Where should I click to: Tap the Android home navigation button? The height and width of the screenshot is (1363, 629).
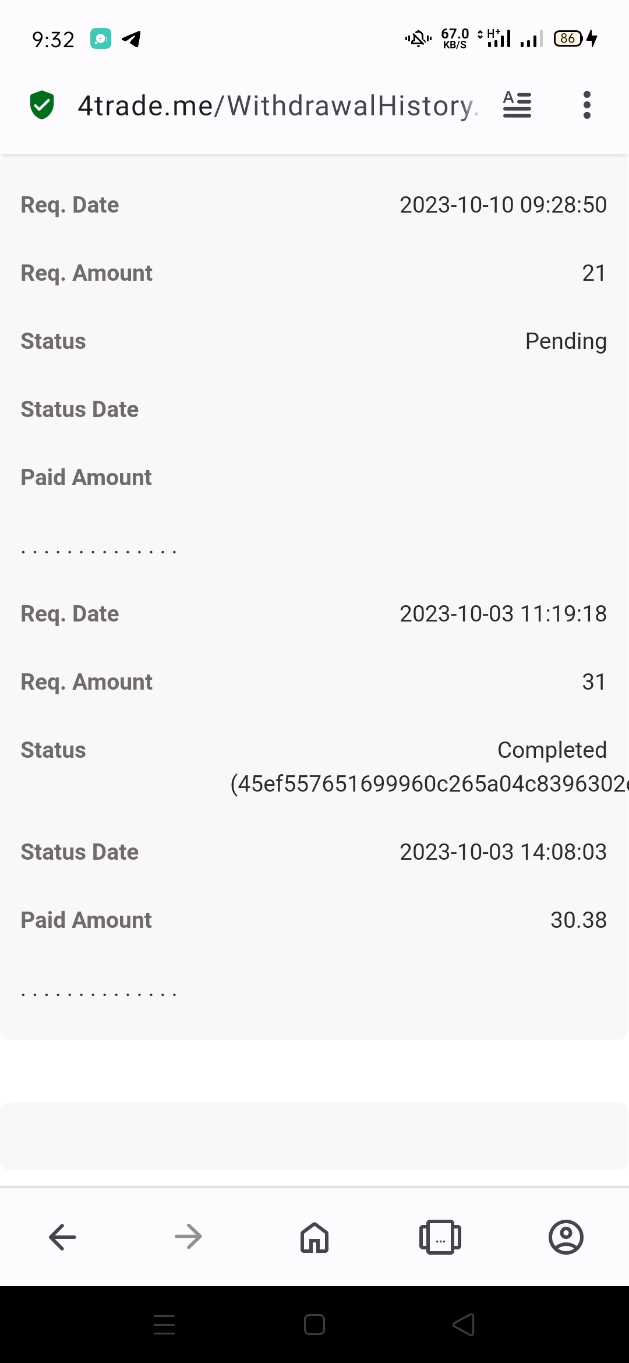[314, 1325]
